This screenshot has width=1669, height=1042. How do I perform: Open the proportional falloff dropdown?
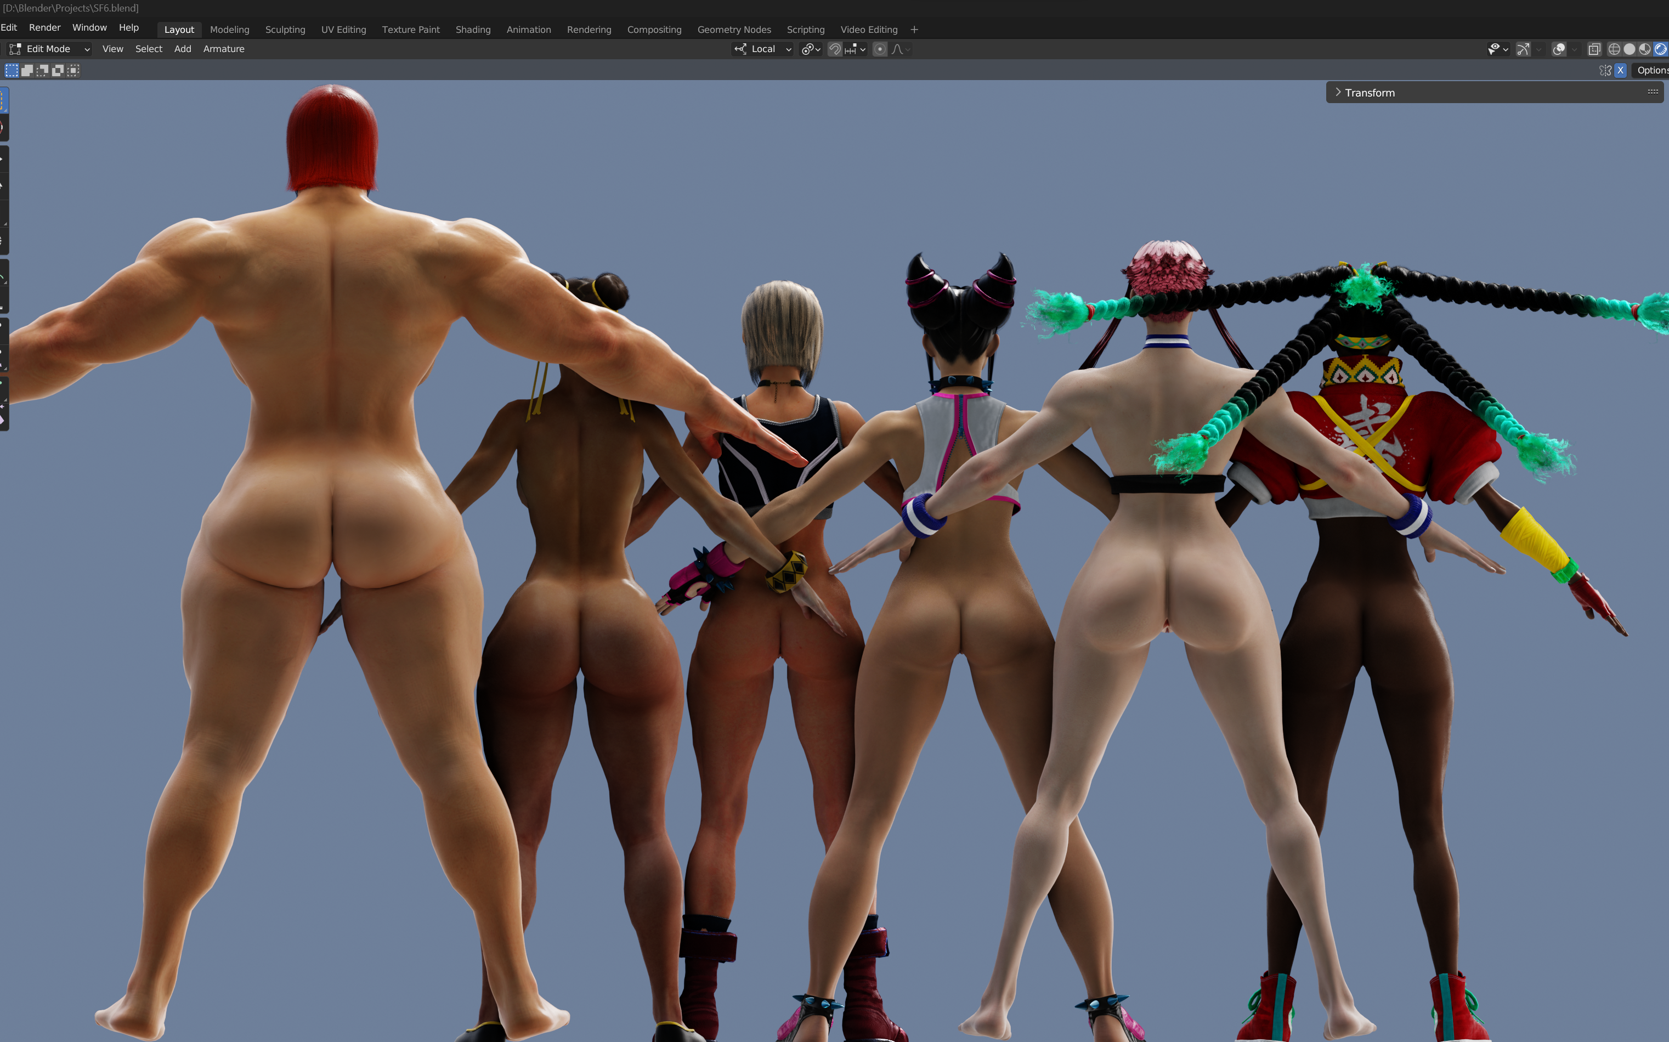[901, 49]
